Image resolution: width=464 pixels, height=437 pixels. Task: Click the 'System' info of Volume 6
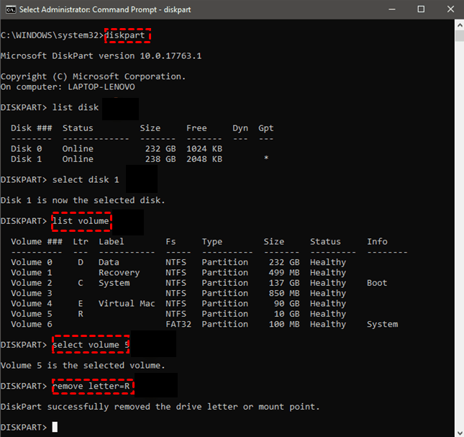pos(382,325)
